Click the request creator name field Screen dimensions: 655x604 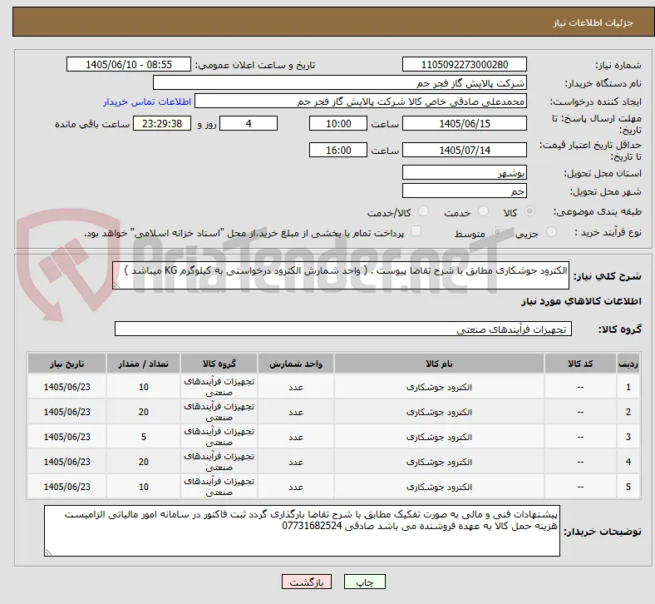(x=361, y=101)
